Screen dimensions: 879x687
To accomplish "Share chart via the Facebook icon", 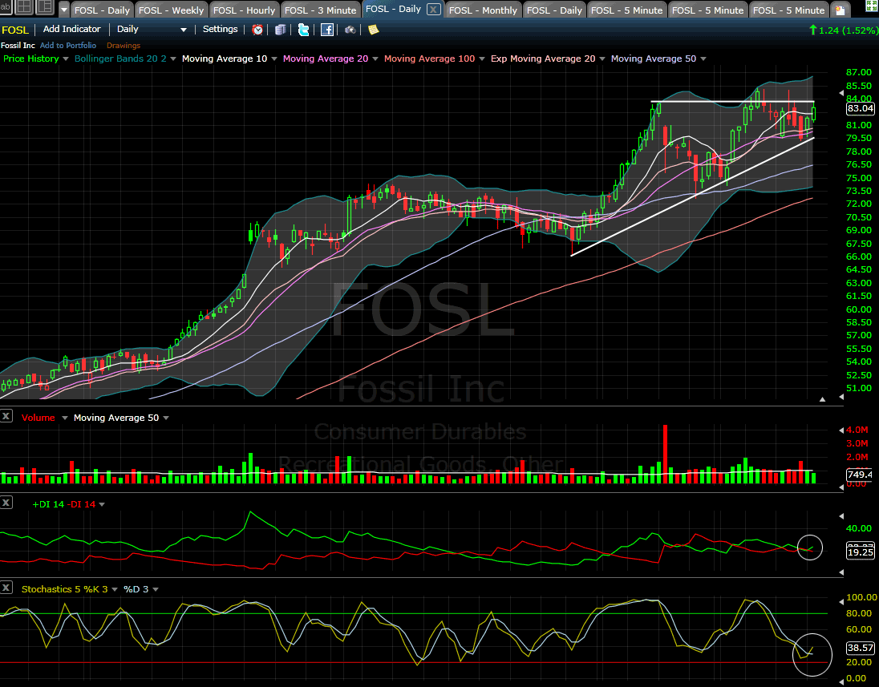I will point(327,30).
